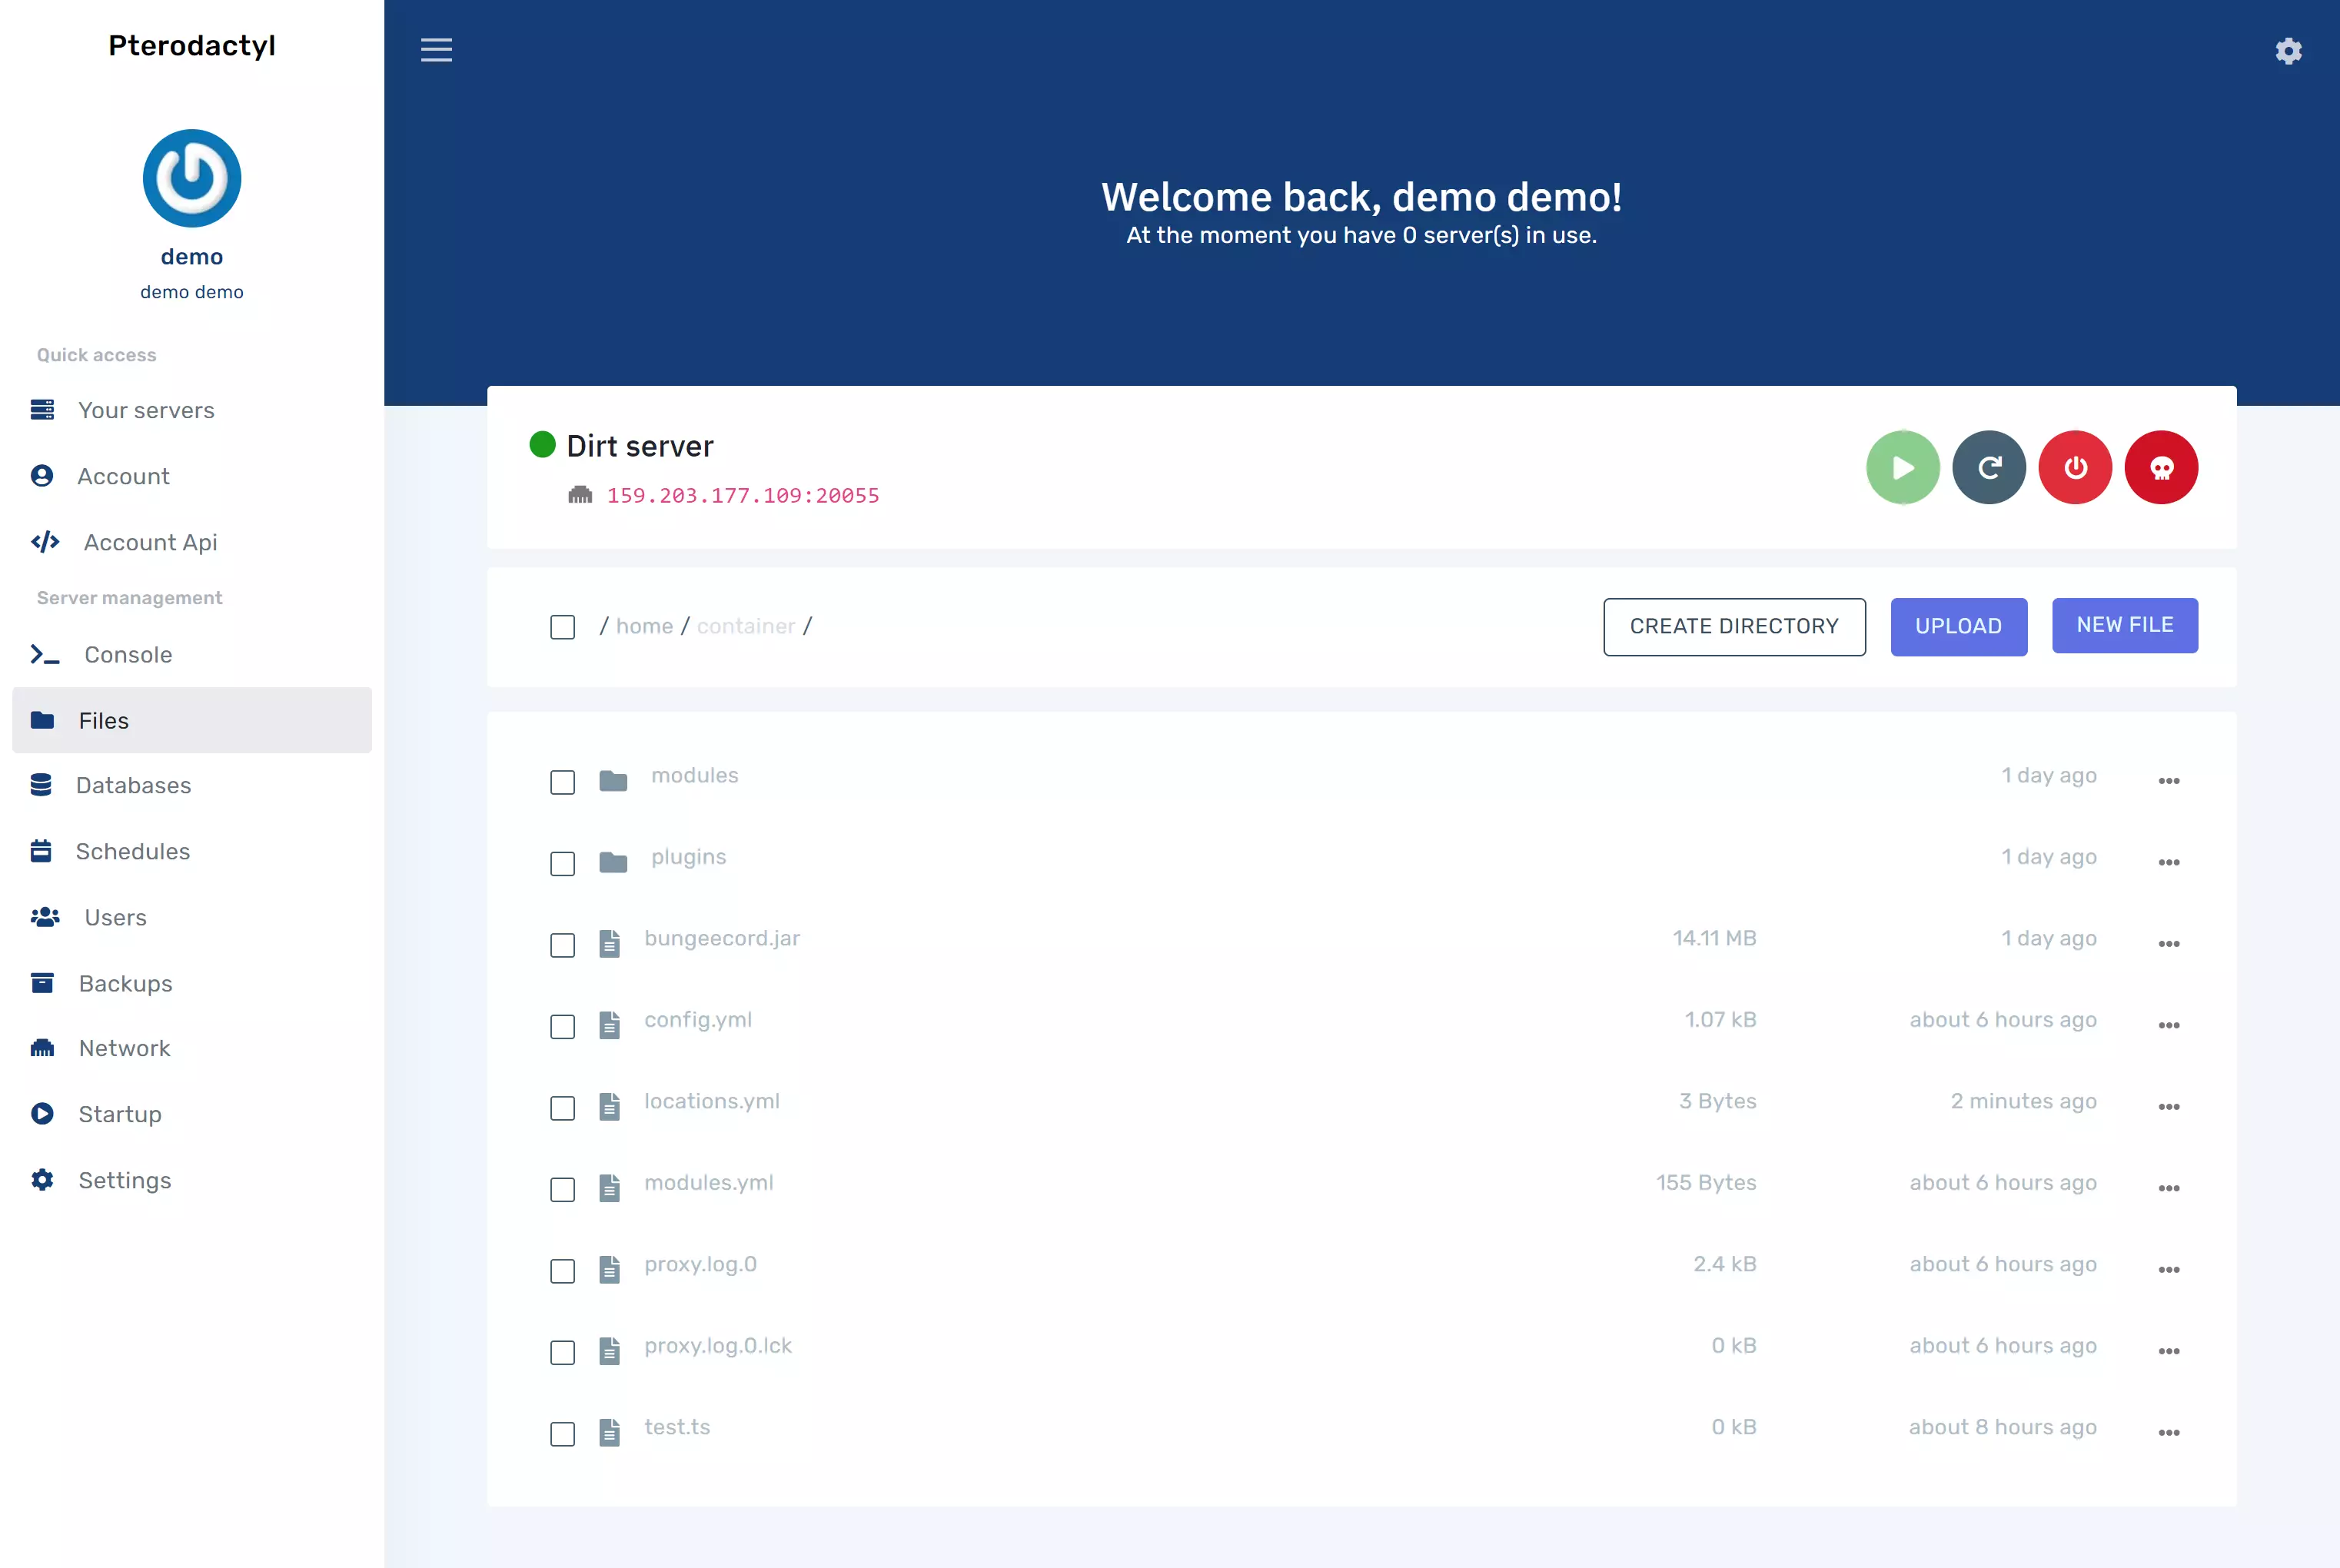2340x1568 pixels.
Task: Click the restart server circular icon
Action: (1989, 467)
